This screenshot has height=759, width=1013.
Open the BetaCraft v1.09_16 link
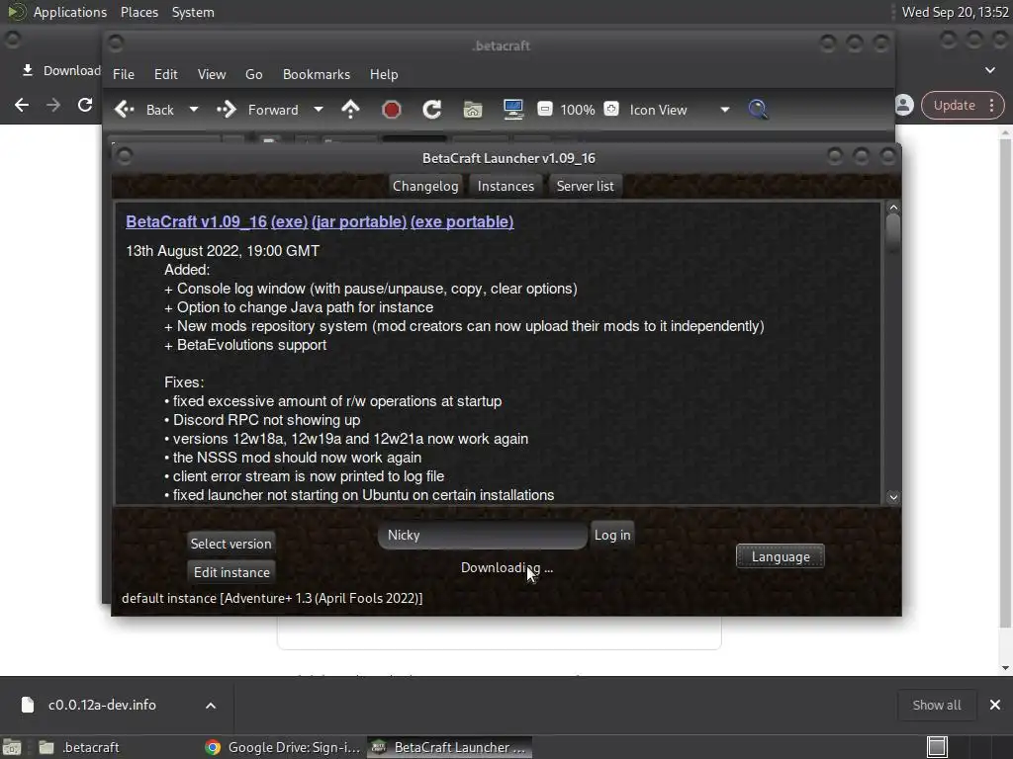tap(197, 221)
